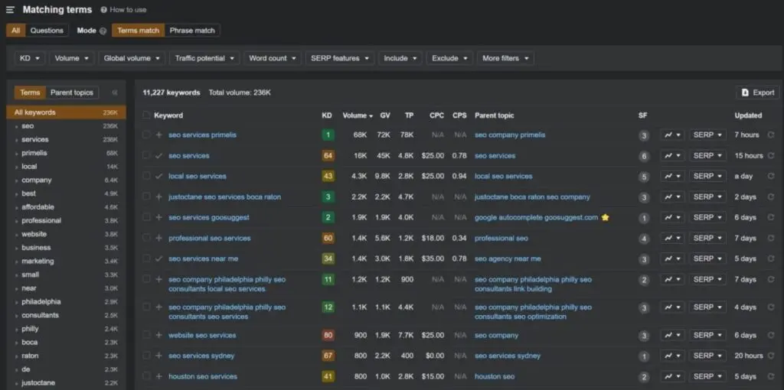The width and height of the screenshot is (784, 390).
Task: Click KD score 80 for 'website seo services'
Action: pos(328,335)
